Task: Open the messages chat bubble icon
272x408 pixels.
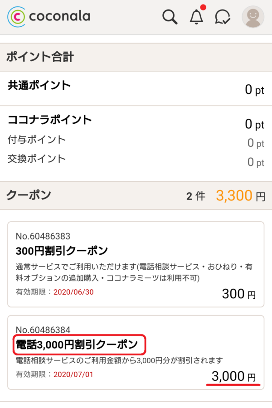Action: coord(222,17)
